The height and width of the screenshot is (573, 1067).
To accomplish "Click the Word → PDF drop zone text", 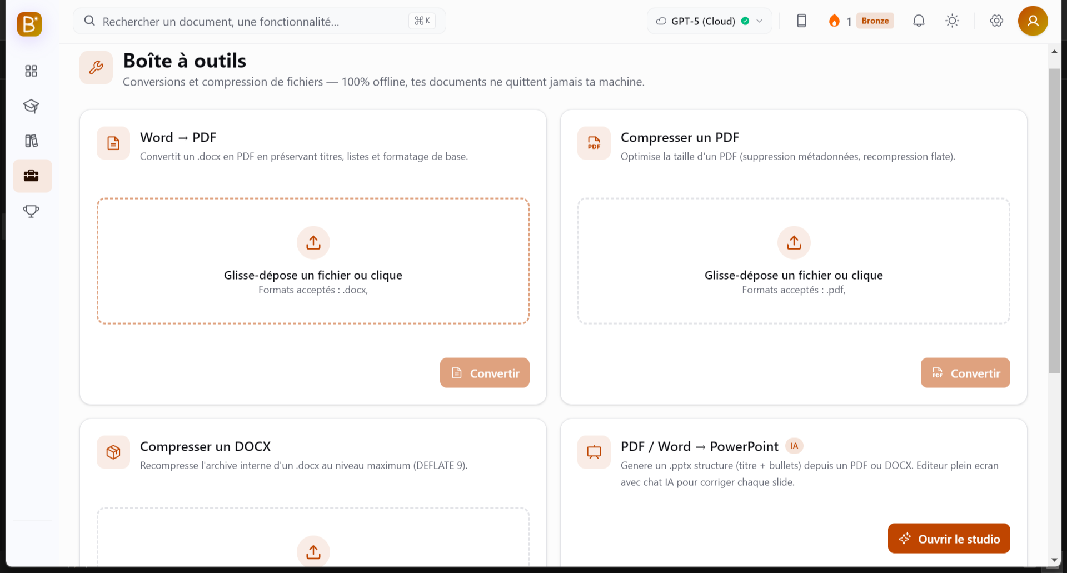I will (313, 275).
